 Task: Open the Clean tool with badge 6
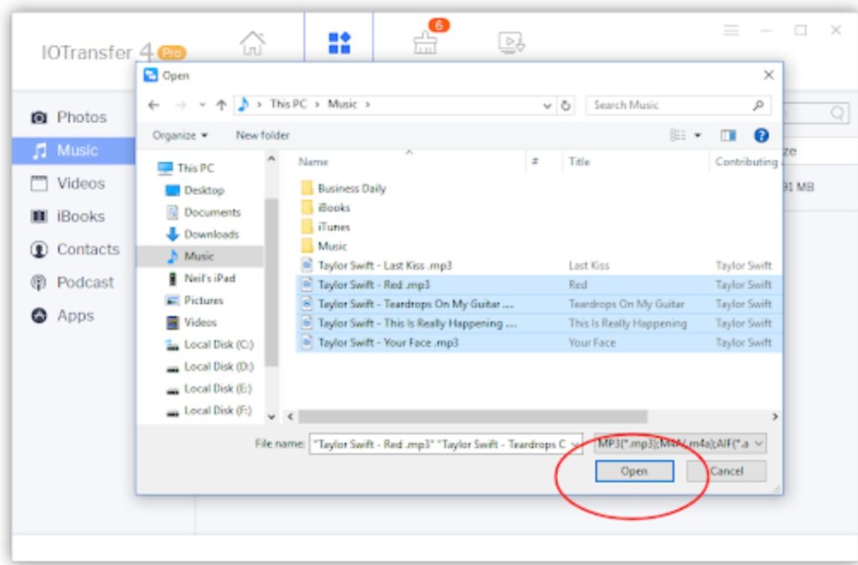point(425,44)
